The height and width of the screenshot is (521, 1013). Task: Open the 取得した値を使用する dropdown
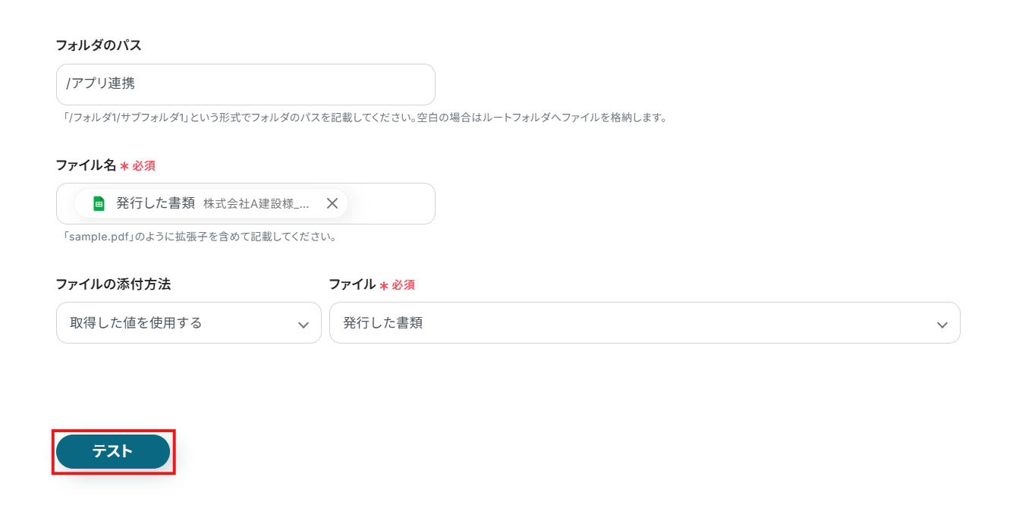tap(188, 323)
